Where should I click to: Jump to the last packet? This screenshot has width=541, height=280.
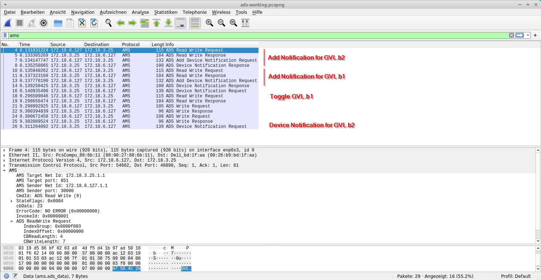click(x=168, y=23)
